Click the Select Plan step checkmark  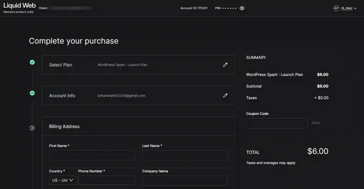click(x=32, y=62)
